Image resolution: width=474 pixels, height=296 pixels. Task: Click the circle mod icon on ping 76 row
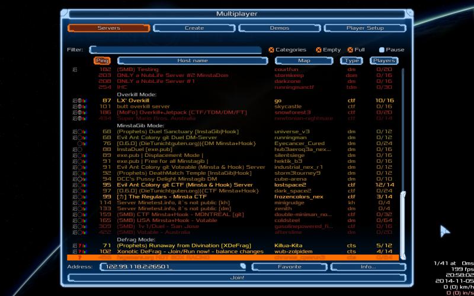point(79,143)
